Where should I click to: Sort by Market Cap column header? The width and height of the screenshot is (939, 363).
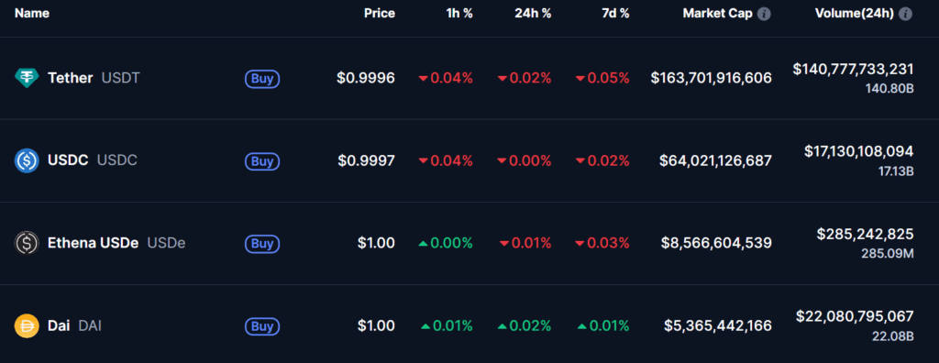(x=717, y=13)
